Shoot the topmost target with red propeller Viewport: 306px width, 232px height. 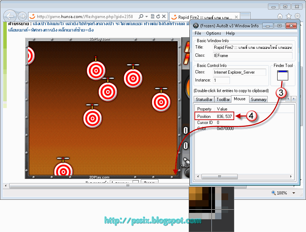[x=96, y=71]
